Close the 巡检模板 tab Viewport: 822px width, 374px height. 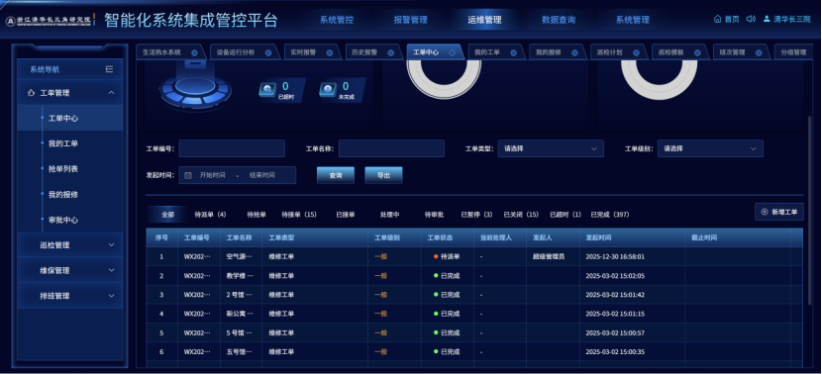[698, 52]
